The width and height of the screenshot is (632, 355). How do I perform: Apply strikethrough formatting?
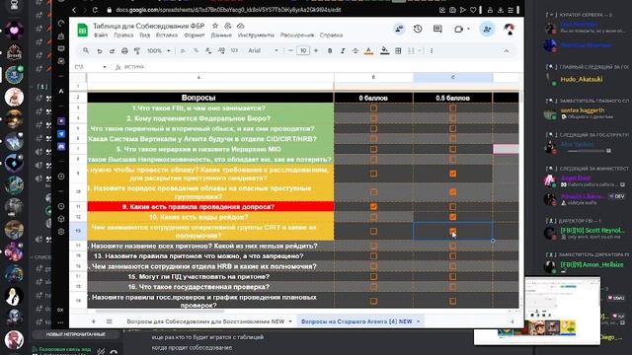355,50
